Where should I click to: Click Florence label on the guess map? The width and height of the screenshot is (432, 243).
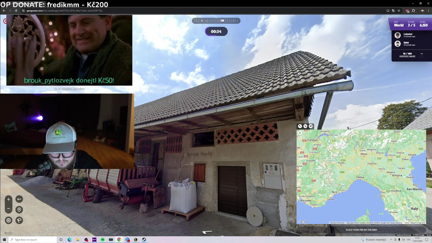click(x=396, y=191)
